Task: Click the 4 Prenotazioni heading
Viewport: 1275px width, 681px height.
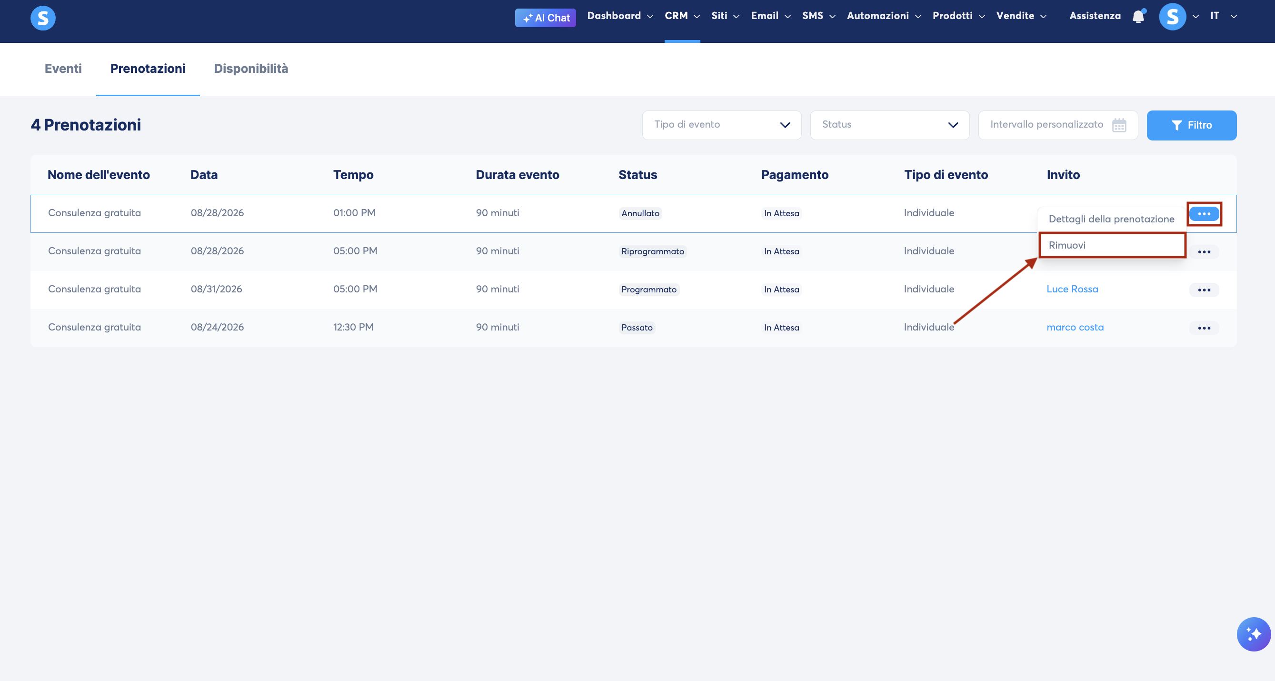Action: click(x=86, y=125)
